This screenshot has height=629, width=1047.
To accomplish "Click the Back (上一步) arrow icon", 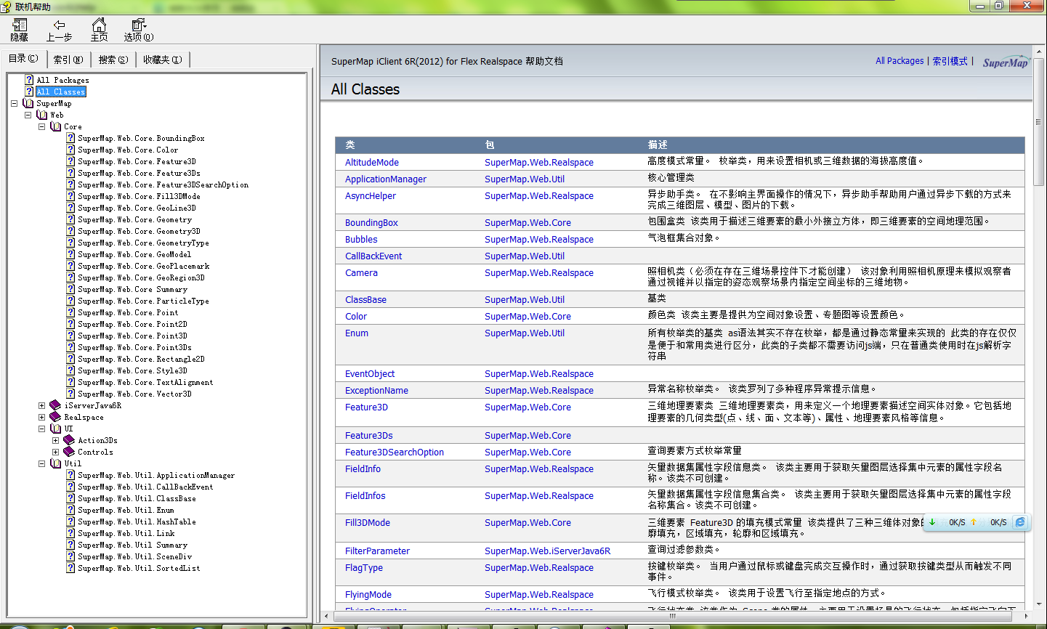I will pyautogui.click(x=59, y=25).
